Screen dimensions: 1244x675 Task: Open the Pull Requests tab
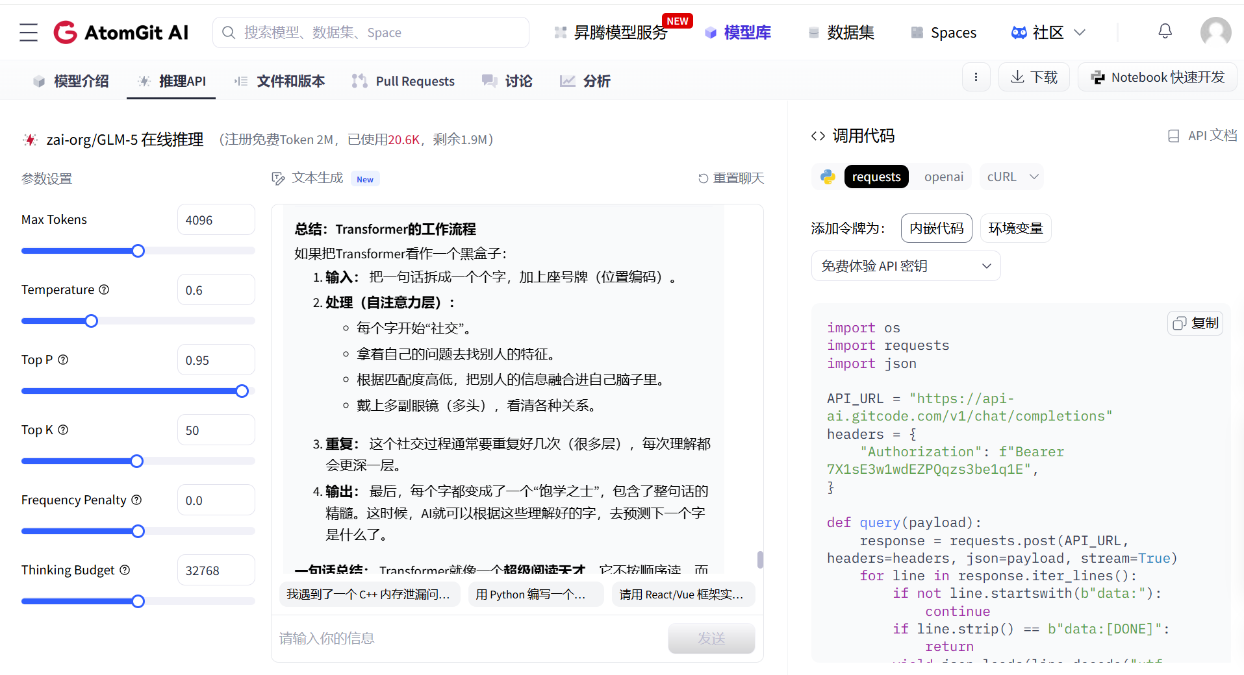tap(414, 80)
